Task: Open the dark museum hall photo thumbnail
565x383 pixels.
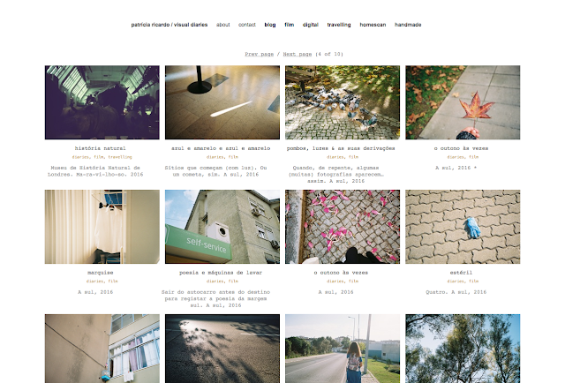Action: (102, 102)
